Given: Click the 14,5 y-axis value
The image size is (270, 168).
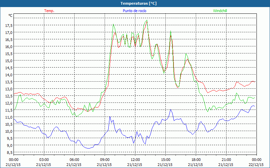Looking at the screenshot, I should [9, 68].
